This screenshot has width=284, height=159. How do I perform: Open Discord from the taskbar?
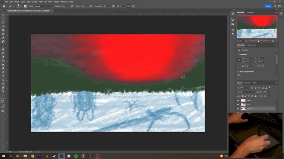click(x=69, y=156)
